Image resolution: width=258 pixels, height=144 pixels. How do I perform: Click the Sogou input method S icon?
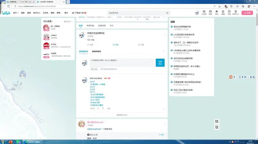point(231,77)
